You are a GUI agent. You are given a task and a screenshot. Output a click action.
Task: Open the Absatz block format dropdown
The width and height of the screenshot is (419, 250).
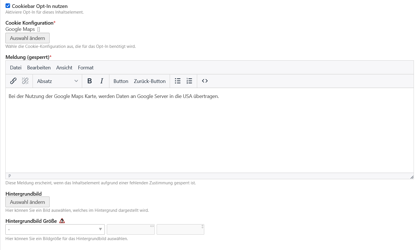[58, 81]
